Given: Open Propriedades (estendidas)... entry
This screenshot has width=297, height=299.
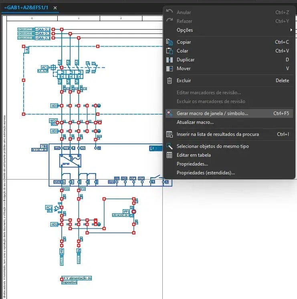Looking at the screenshot, I should [205, 173].
